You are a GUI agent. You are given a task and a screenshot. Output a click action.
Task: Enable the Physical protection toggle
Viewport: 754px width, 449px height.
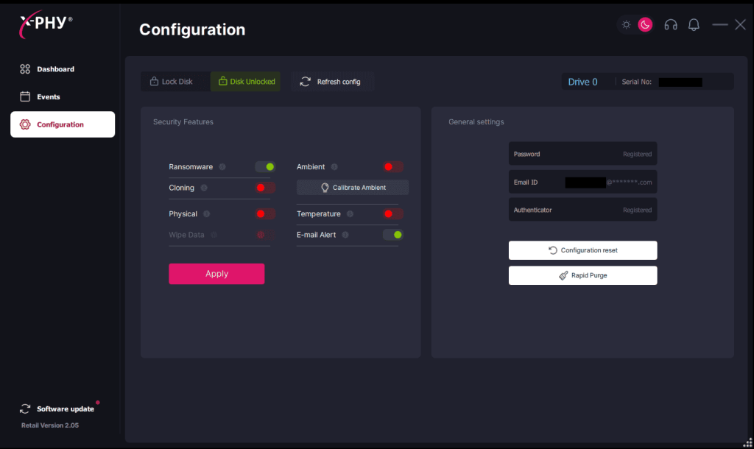click(265, 214)
